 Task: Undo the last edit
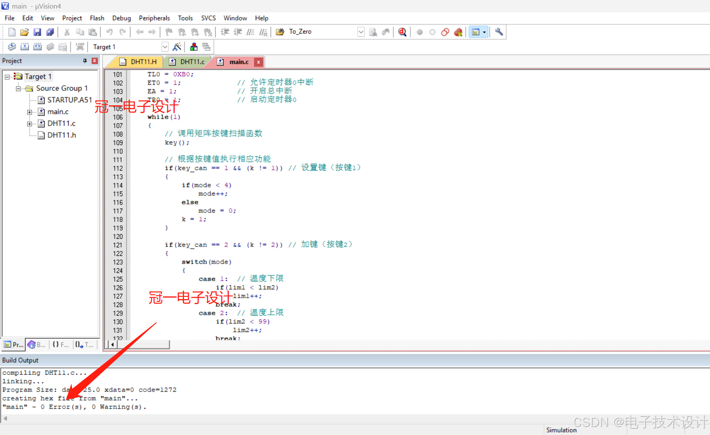click(x=110, y=32)
